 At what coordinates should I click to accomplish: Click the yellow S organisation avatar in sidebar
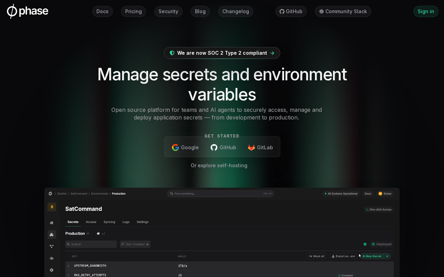[x=52, y=207]
